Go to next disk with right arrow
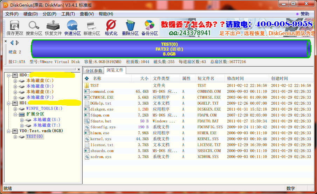 [x=18, y=43]
